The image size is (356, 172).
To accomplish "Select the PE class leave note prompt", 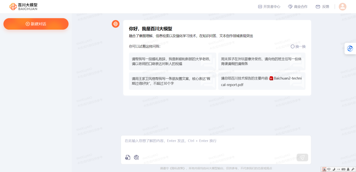I will pos(262,61).
